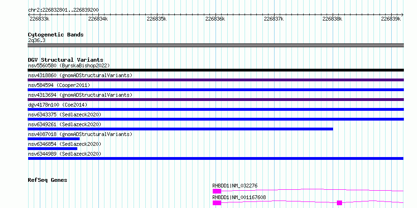Select the small second exon of RHBDD1|NM_001167608

click(x=339, y=203)
